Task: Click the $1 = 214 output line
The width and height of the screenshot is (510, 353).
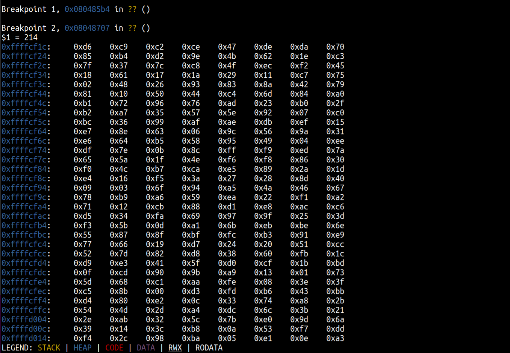Action: point(20,38)
